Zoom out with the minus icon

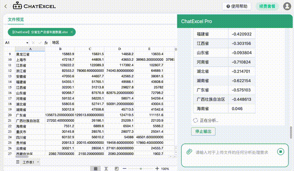124,169
